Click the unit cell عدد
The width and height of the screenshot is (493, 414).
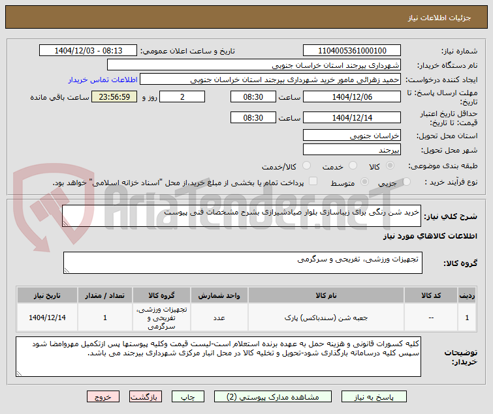[x=219, y=318]
